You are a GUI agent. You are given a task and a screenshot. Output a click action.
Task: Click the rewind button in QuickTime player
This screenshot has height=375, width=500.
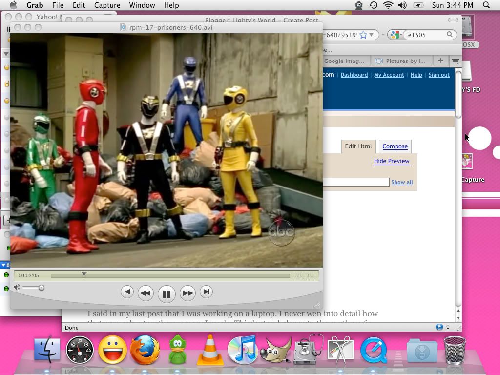(146, 293)
